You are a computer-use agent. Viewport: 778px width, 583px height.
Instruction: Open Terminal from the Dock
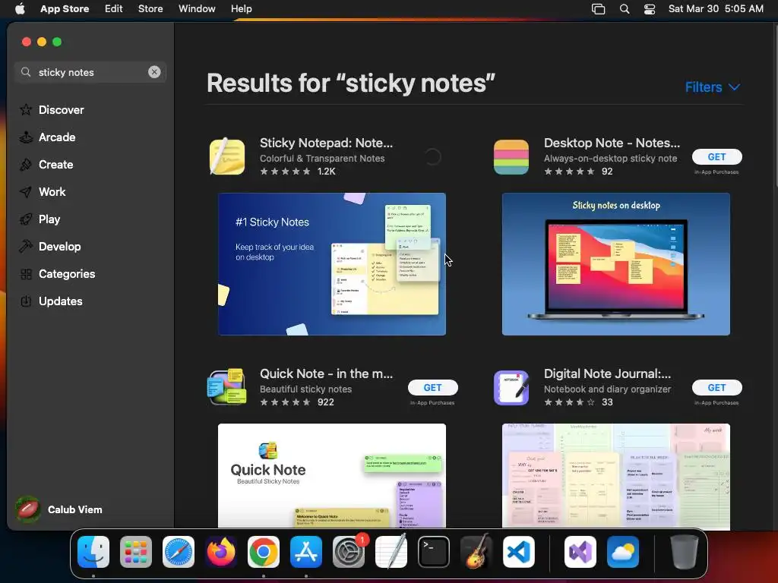(434, 552)
